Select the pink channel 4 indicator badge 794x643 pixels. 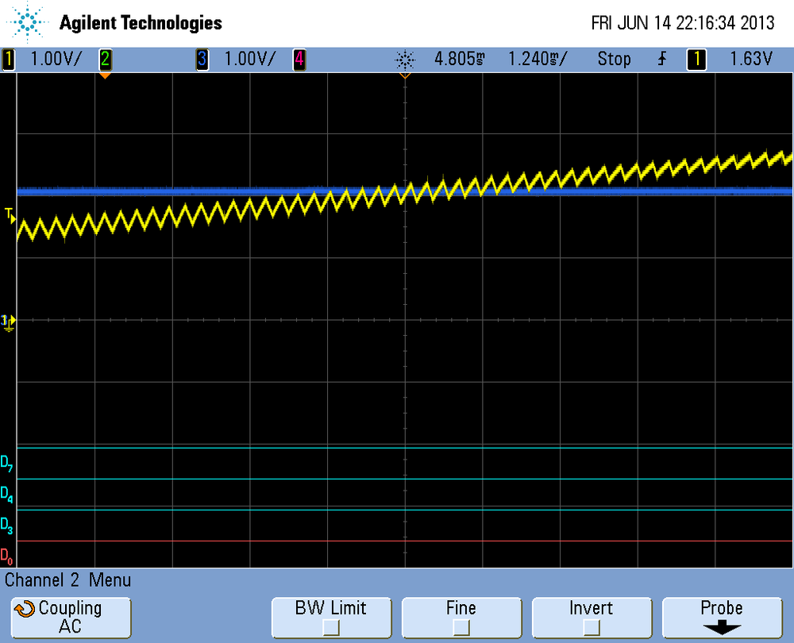click(x=299, y=59)
